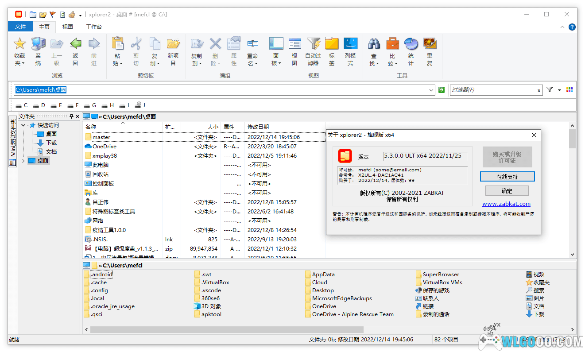This screenshot has width=585, height=352.
Task: Open the www.zabkat.com link
Action: tap(506, 204)
